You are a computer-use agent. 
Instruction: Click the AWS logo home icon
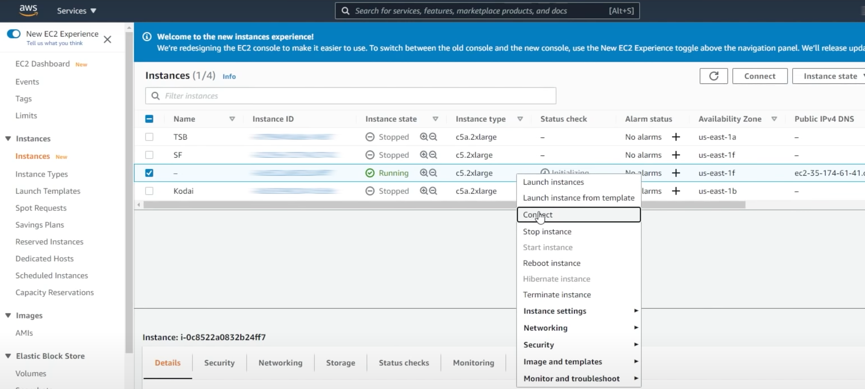click(28, 10)
